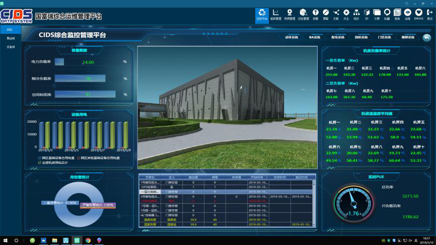Click the 制冷负载率 progress bar
The height and width of the screenshot is (245, 436).
pyautogui.click(x=80, y=78)
